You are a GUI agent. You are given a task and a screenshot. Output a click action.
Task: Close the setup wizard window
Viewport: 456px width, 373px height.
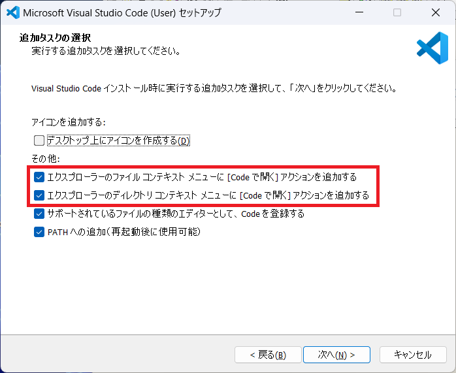coord(435,12)
